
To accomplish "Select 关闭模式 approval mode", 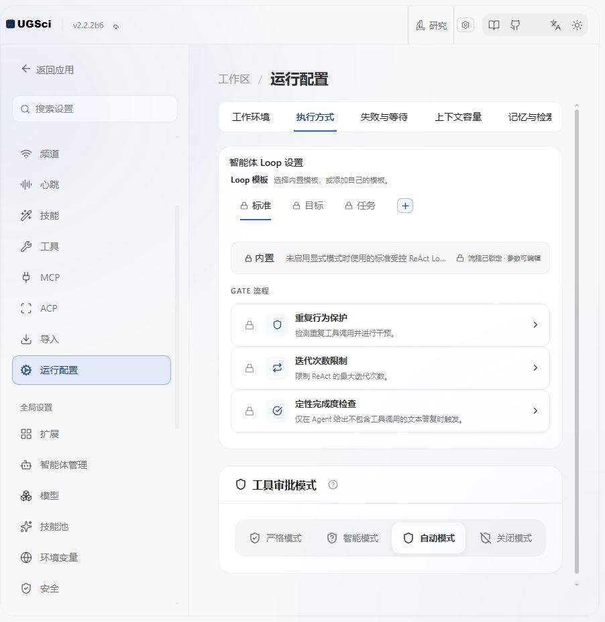I will click(x=506, y=538).
